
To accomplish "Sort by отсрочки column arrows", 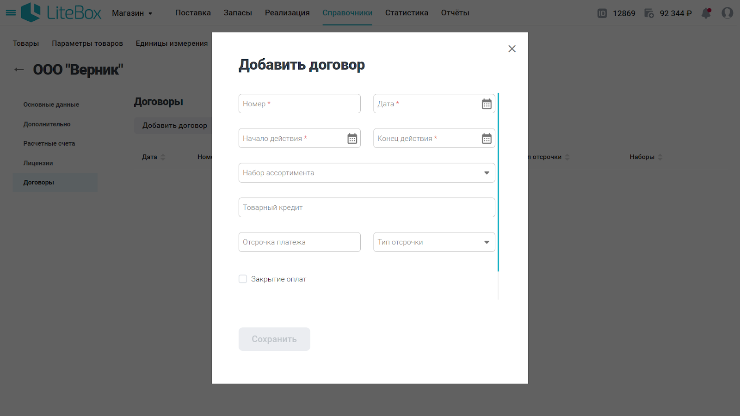I will 567,157.
